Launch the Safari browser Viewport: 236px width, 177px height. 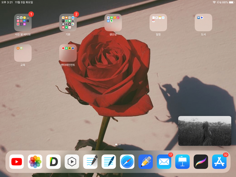pyautogui.click(x=127, y=162)
